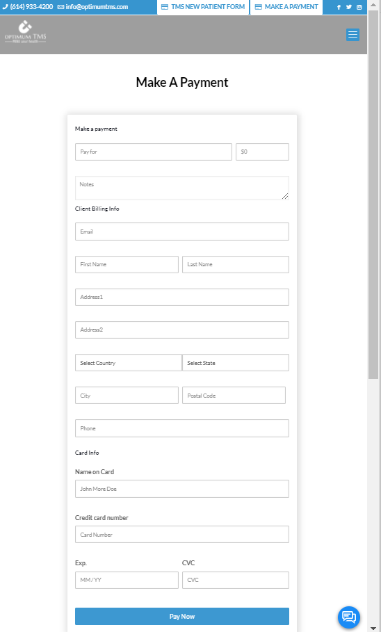Click the info@optimumtms.com email link
Viewport: 381px width, 632px height.
92,7
